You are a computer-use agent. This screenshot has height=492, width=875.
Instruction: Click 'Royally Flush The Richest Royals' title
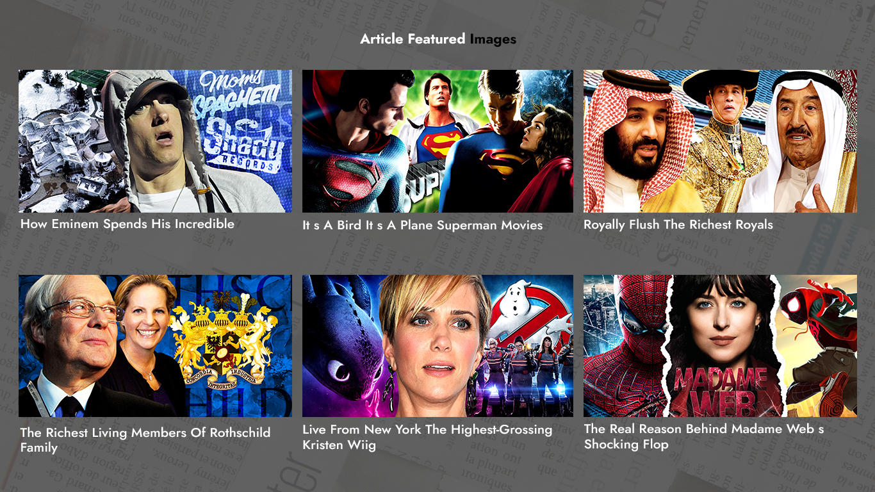678,225
